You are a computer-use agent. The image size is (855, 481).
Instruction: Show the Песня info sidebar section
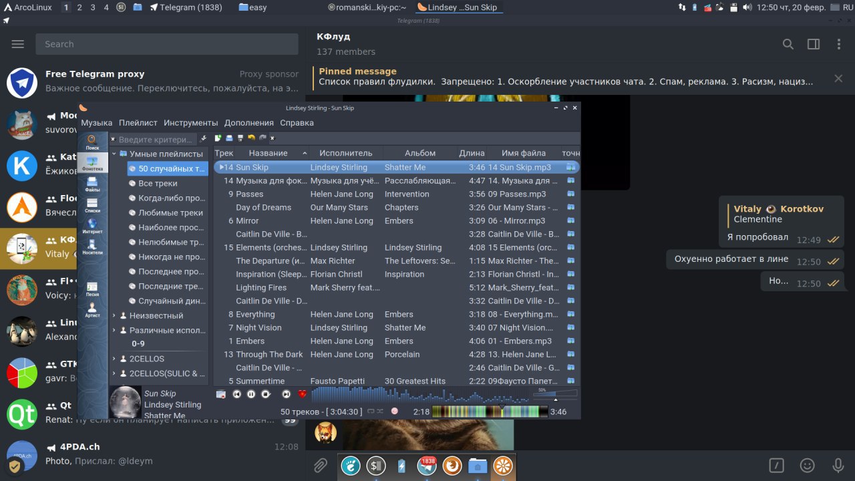pos(92,289)
